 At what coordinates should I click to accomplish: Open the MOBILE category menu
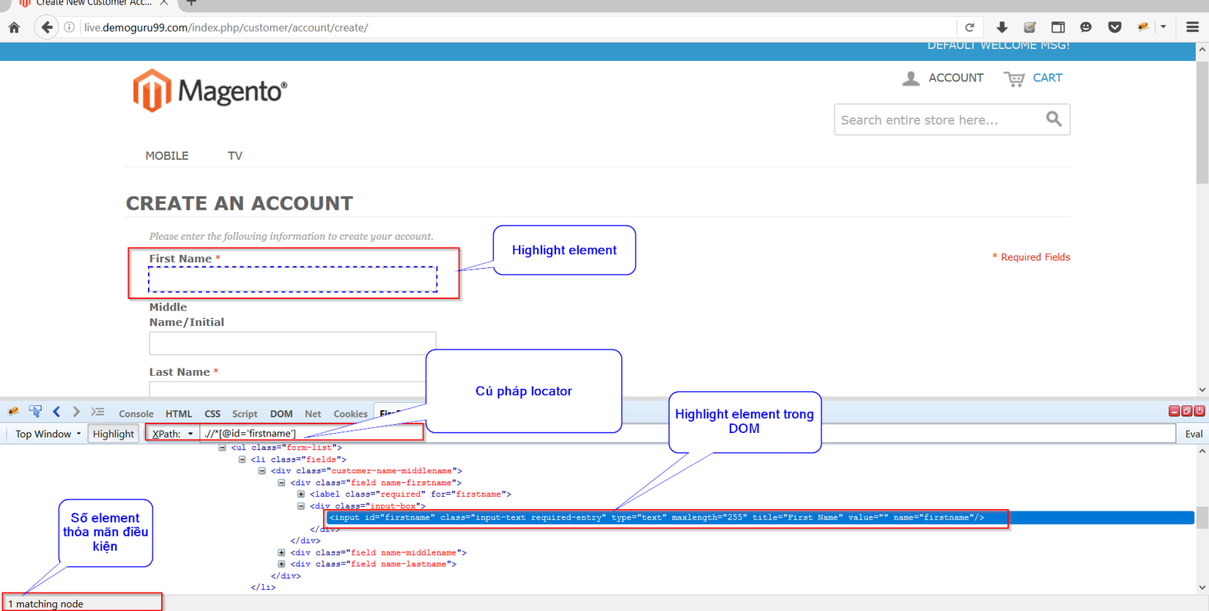(167, 155)
